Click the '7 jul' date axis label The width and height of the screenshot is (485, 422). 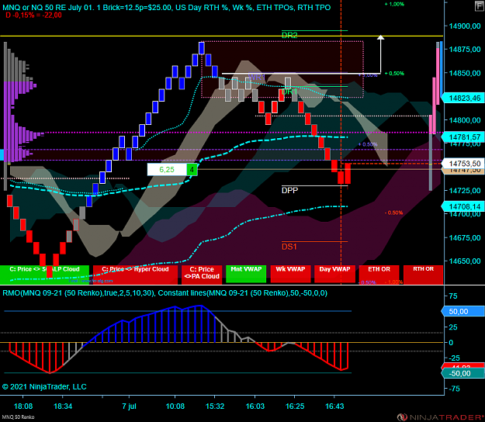[129, 406]
